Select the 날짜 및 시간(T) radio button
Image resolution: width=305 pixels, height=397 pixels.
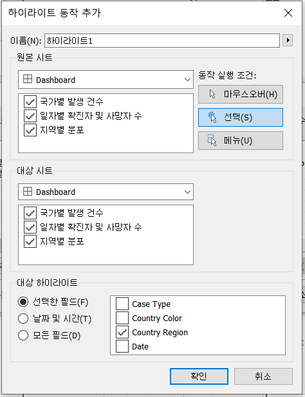coord(23,319)
